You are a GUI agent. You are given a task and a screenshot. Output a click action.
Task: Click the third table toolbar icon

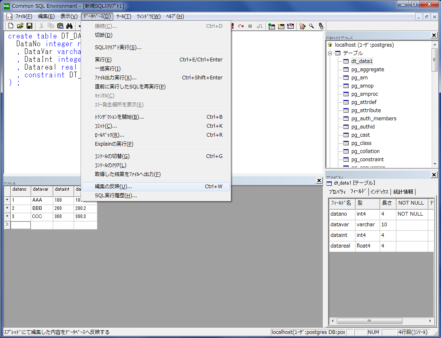pyautogui.click(x=290, y=26)
